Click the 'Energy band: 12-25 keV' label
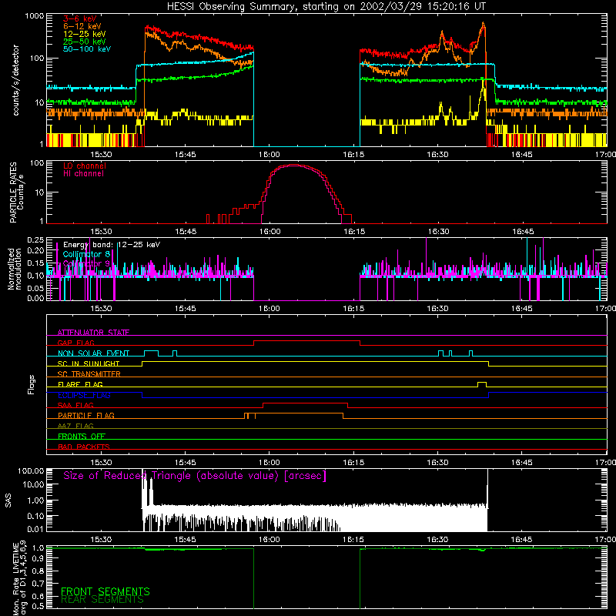Image resolution: width=616 pixels, height=616 pixels. [x=112, y=245]
